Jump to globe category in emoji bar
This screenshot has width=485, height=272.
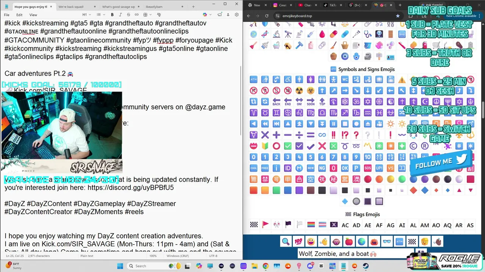[x=361, y=241]
